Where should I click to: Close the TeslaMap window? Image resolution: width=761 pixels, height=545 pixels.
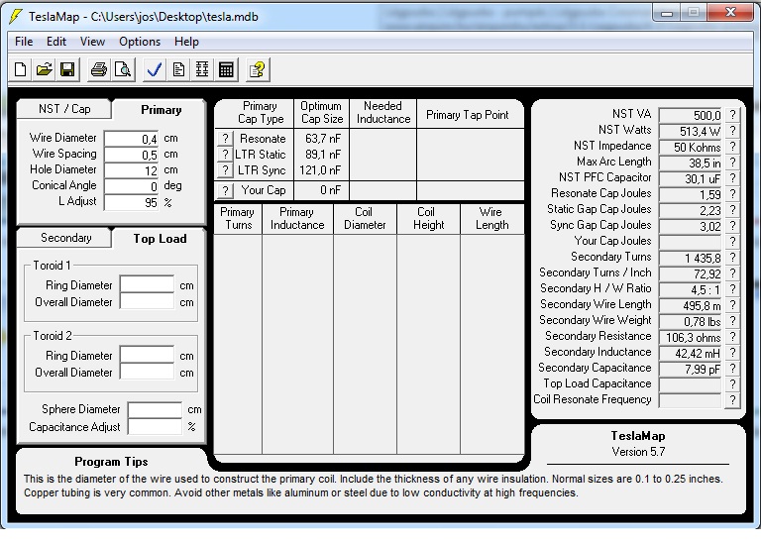[x=730, y=13]
